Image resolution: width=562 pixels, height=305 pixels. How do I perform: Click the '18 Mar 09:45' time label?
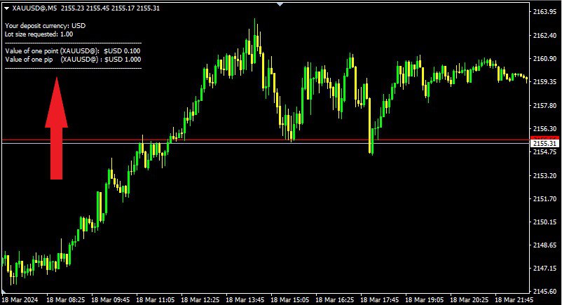click(111, 299)
